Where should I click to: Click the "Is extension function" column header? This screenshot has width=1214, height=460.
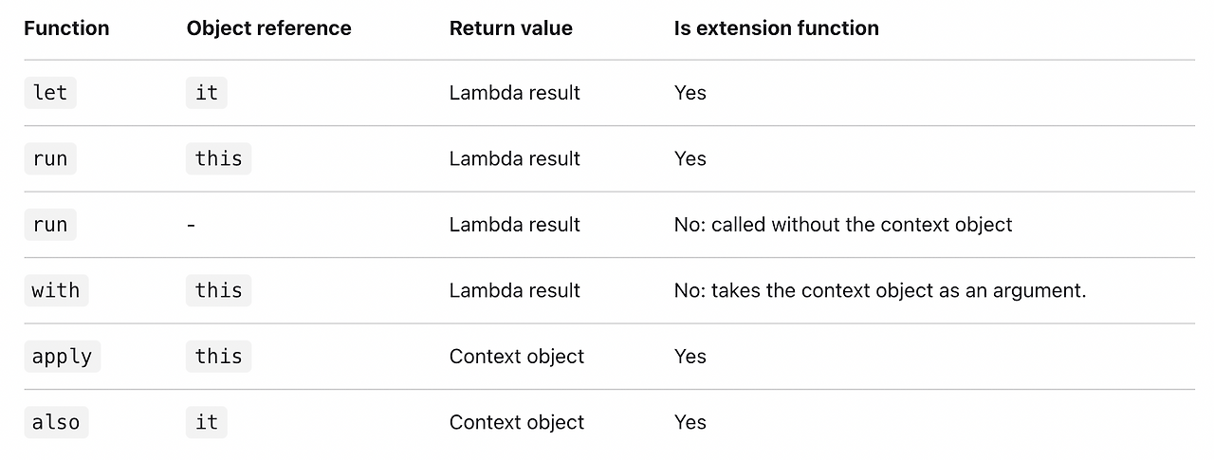coord(777,28)
